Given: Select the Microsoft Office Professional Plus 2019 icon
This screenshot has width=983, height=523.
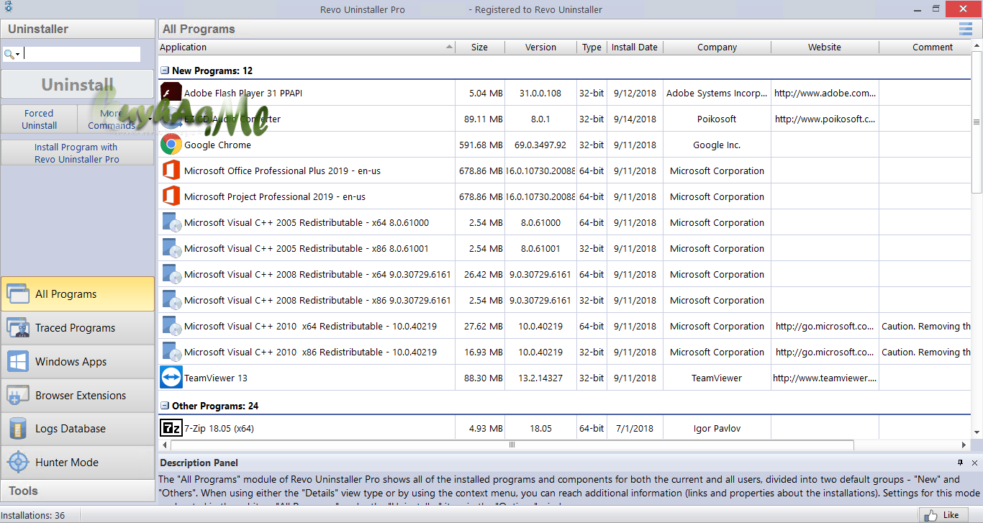Looking at the screenshot, I should pyautogui.click(x=171, y=170).
